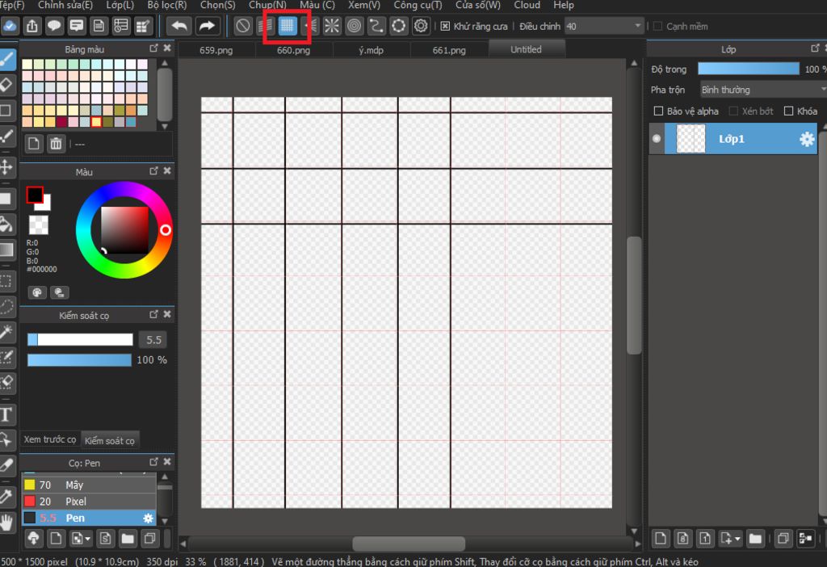The image size is (827, 567).
Task: Enable the curve snap icon
Action: 376,26
